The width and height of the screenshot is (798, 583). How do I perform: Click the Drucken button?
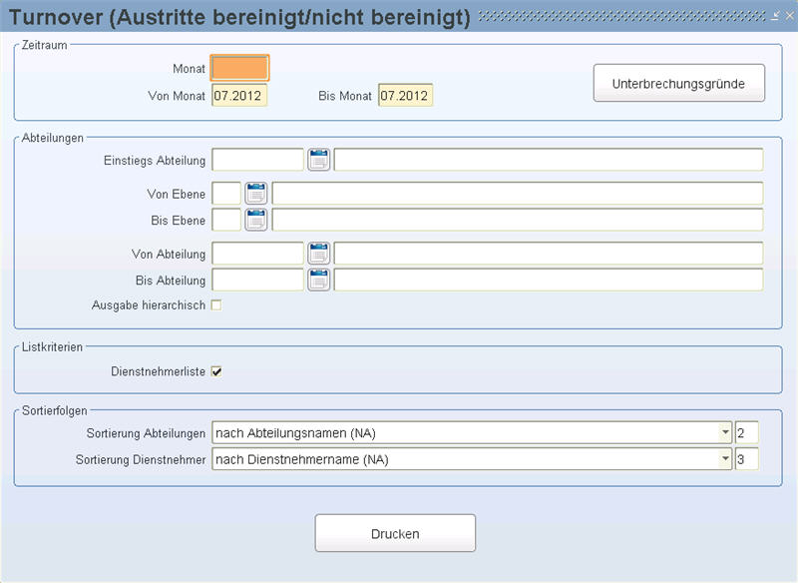pos(395,533)
